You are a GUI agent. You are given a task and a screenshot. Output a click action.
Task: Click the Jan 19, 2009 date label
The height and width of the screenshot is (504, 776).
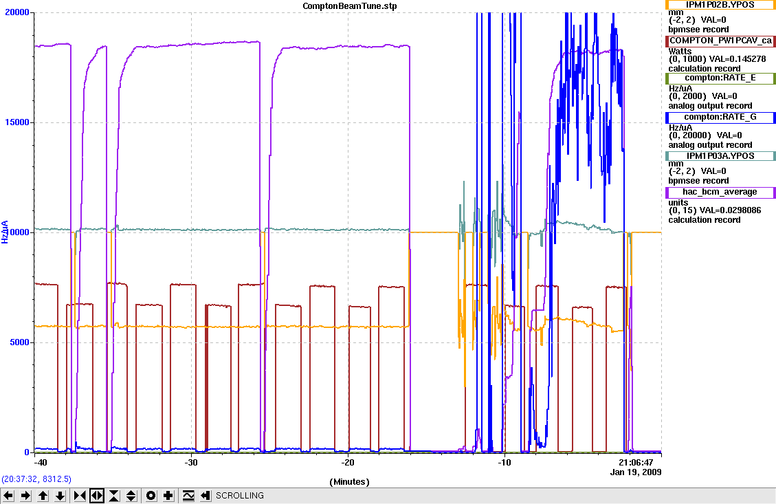tap(636, 472)
